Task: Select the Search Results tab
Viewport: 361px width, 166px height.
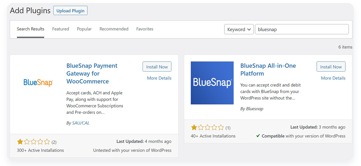Action: point(30,29)
